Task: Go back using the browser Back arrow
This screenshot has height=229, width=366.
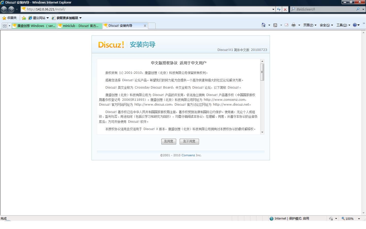Action: pyautogui.click(x=4, y=9)
